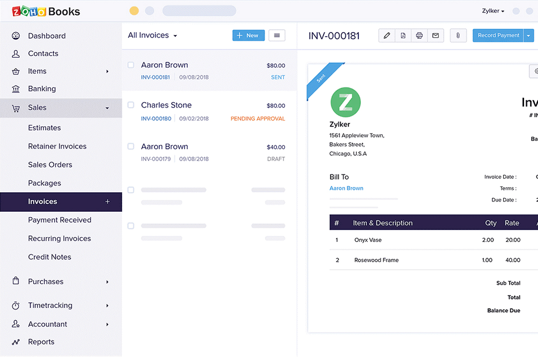
Task: Click the Onyx Vase line item
Action: point(368,240)
